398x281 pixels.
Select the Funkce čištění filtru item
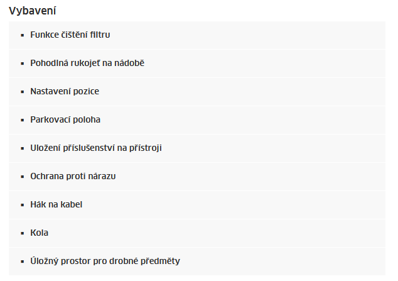click(x=197, y=35)
